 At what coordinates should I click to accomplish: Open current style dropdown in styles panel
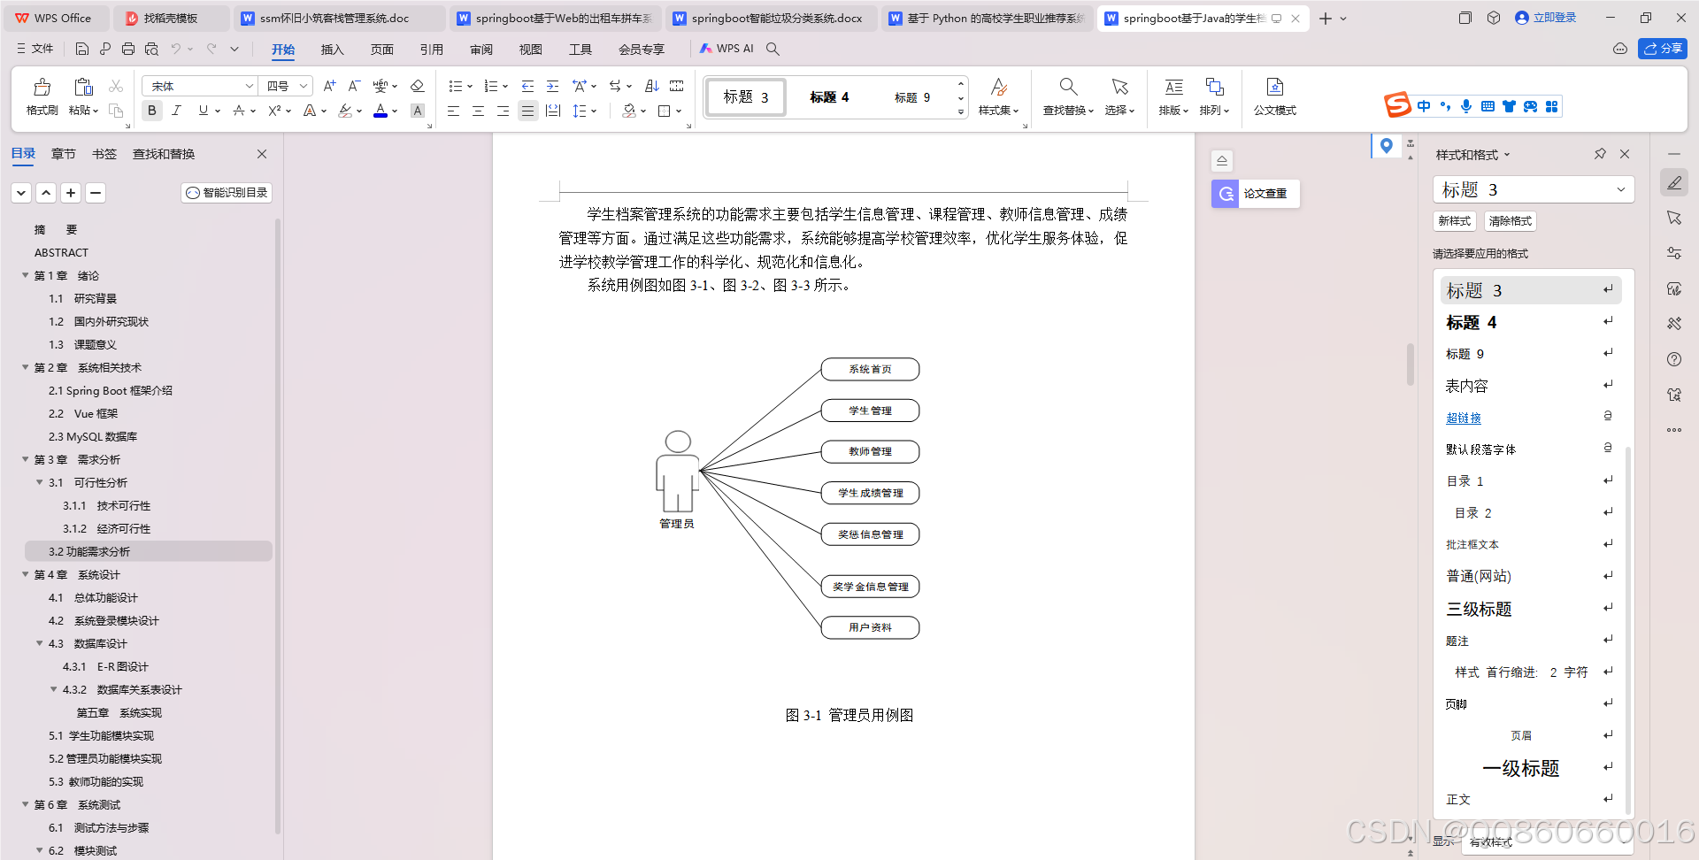(x=1621, y=189)
